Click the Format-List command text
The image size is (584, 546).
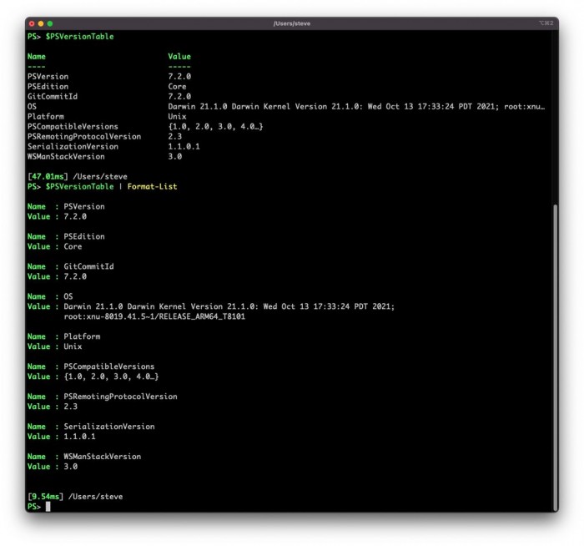tap(152, 186)
